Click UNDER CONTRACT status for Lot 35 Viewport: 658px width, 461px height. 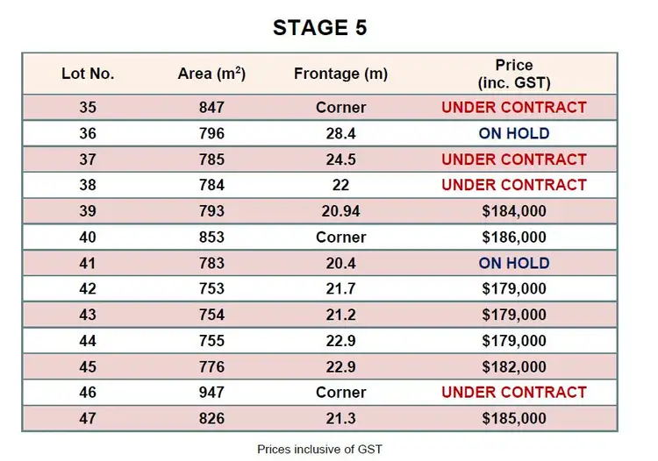coord(513,108)
